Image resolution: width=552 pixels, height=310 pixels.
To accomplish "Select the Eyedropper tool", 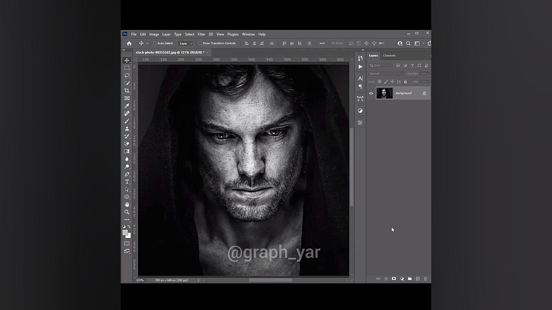I will pyautogui.click(x=127, y=106).
